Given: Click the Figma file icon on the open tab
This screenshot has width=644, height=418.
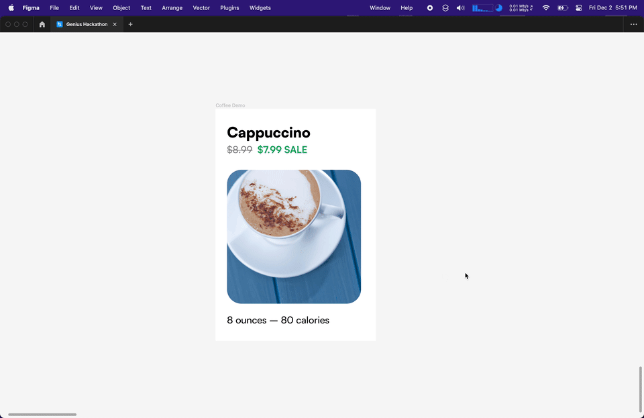Looking at the screenshot, I should 60,24.
